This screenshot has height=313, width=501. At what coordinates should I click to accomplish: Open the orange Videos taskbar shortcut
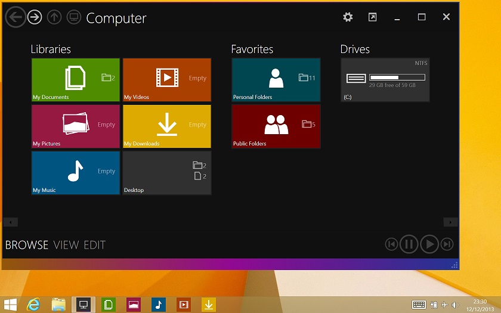(184, 305)
